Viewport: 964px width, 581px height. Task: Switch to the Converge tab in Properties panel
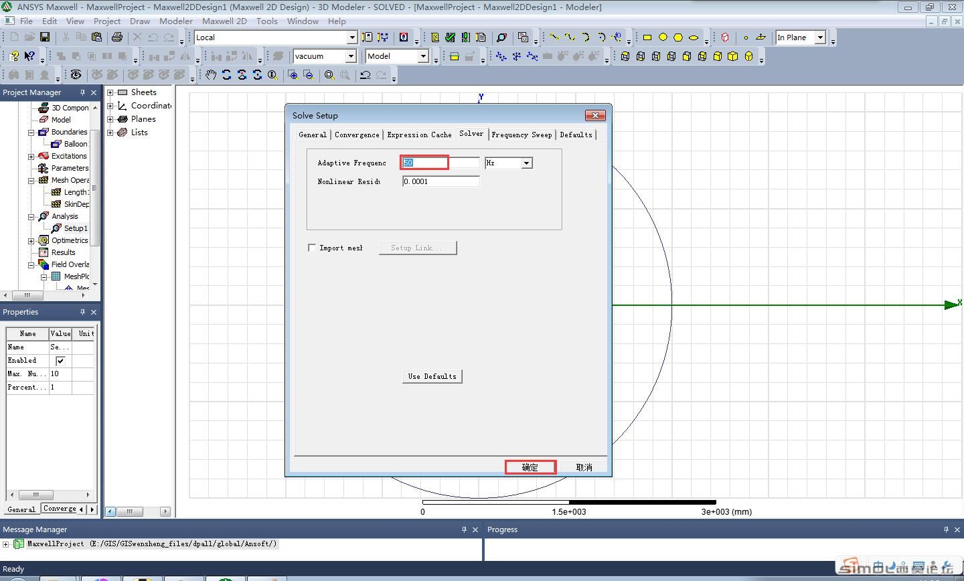click(60, 509)
